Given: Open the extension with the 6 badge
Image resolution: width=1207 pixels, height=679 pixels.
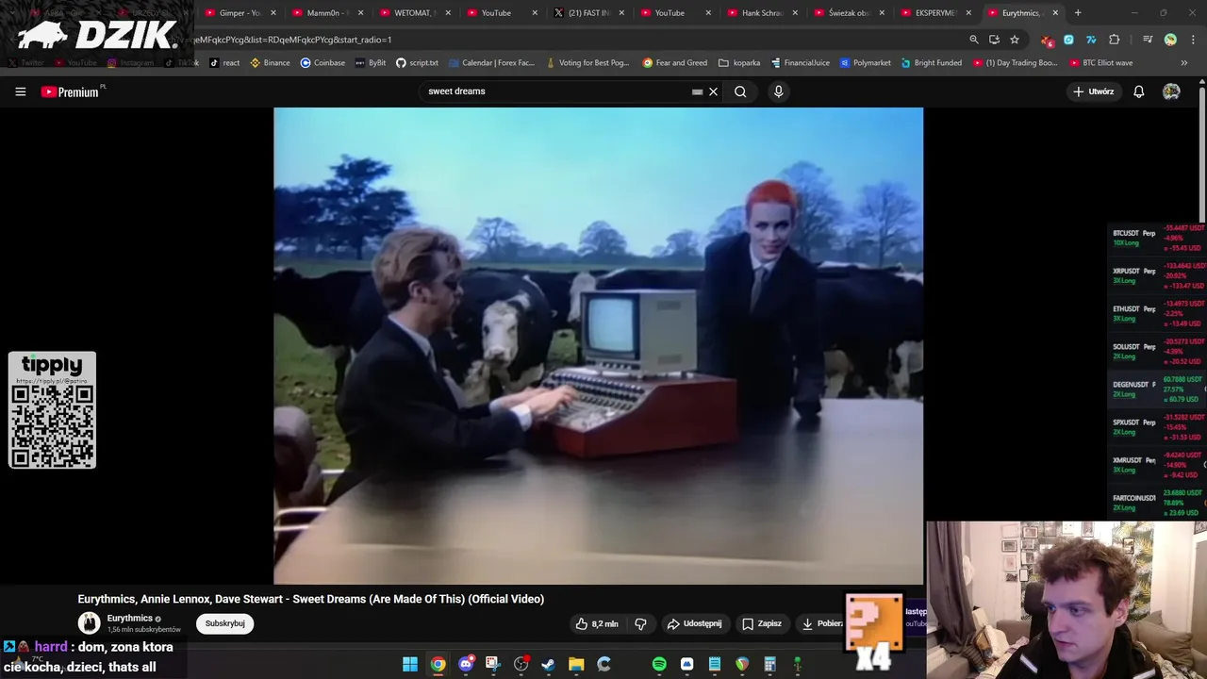Looking at the screenshot, I should point(1047,40).
